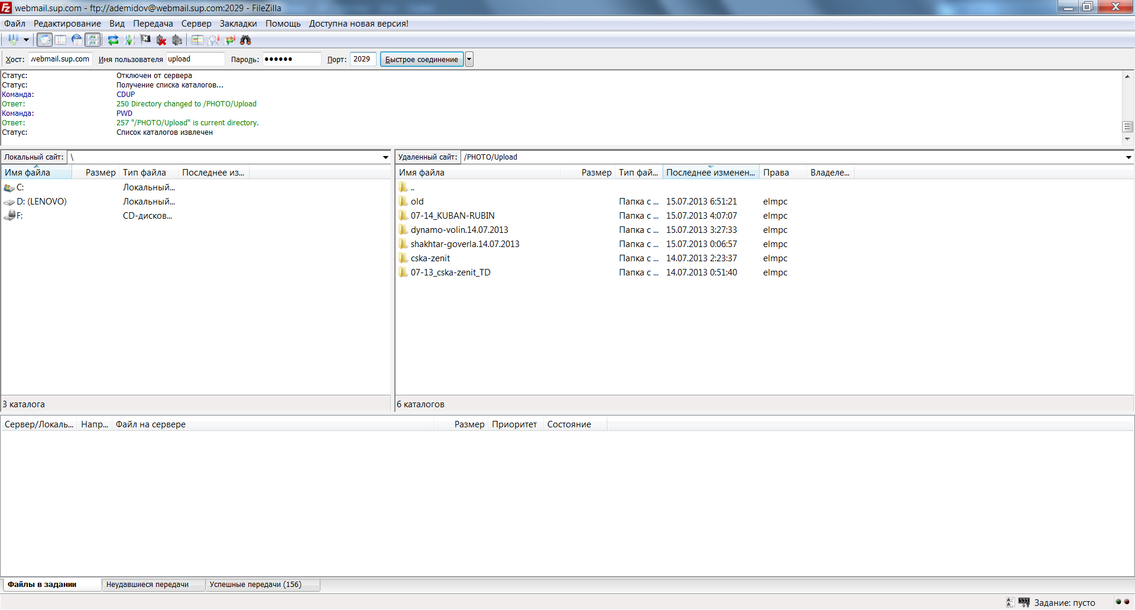Click the message log scroll up arrow
Viewport: 1135px width, 610px height.
[1127, 76]
